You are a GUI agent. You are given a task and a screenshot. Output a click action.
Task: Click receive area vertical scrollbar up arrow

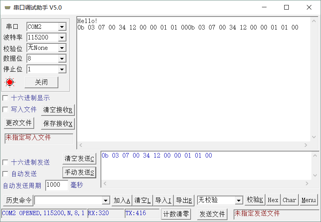314,21
